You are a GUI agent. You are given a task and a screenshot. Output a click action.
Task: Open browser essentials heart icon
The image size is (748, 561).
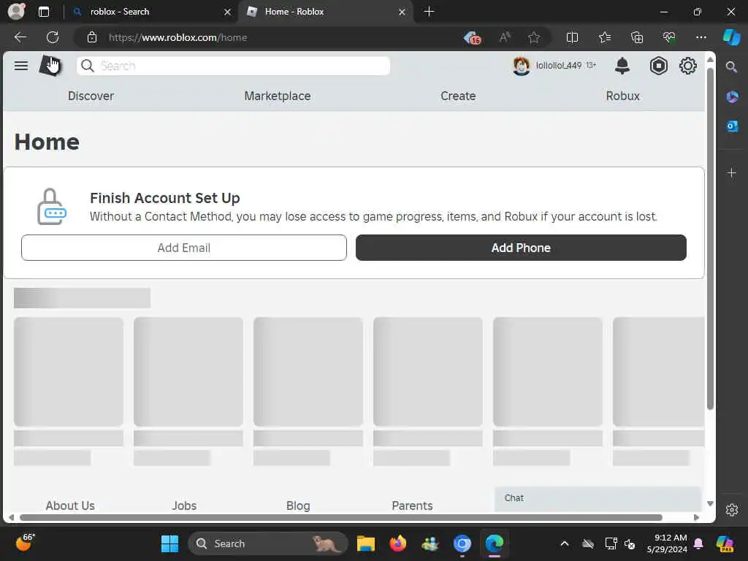click(x=669, y=37)
